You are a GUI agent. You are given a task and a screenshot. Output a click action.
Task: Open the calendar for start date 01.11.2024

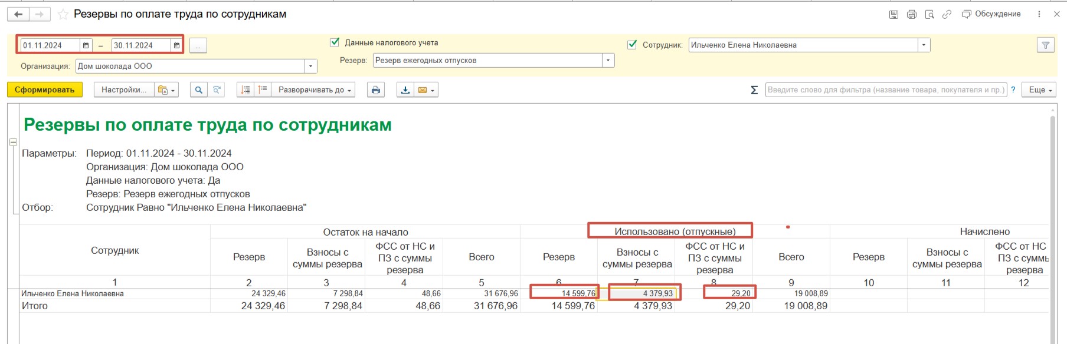point(86,45)
